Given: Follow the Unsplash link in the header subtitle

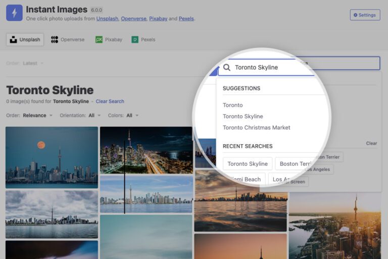Looking at the screenshot, I should tap(107, 19).
